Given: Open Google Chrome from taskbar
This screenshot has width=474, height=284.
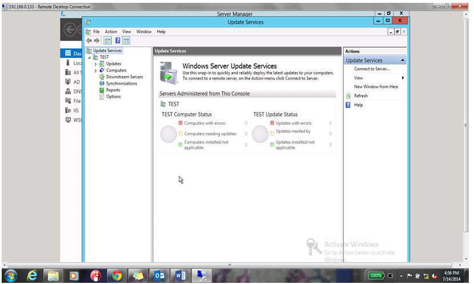Looking at the screenshot, I should click(117, 276).
